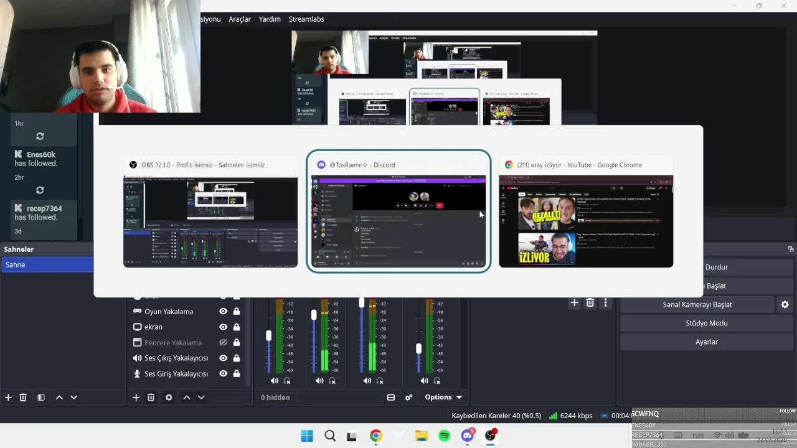Switch to ToxRaenn Discord window thumbnail
This screenshot has width=797, height=448.
398,212
